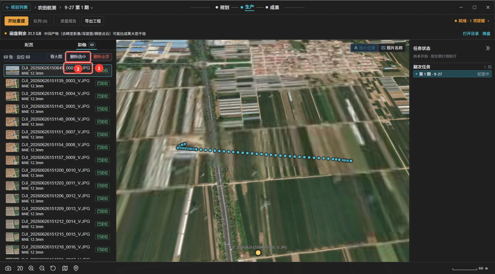Toggle the 照片位置 map overlay
This screenshot has width=495, height=274.
pyautogui.click(x=364, y=48)
